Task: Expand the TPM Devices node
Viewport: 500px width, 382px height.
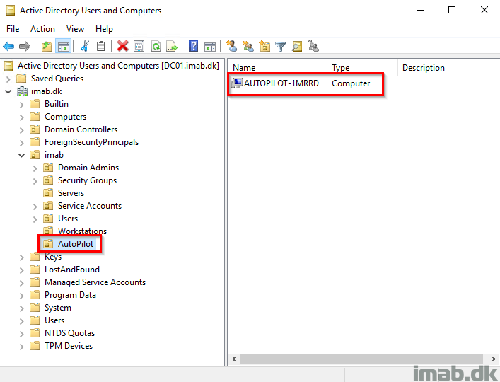Action: tap(22, 347)
